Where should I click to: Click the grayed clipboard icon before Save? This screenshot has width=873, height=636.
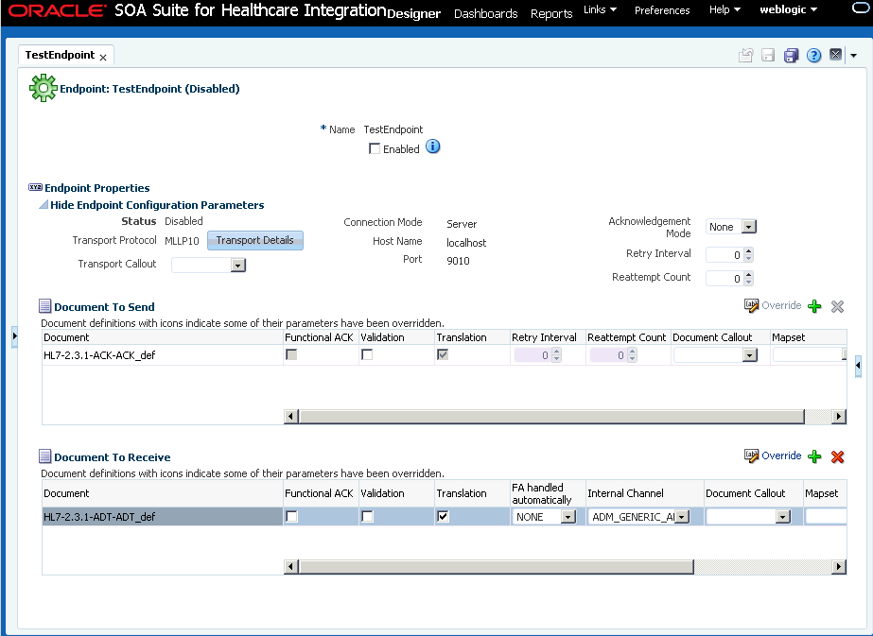(x=746, y=55)
